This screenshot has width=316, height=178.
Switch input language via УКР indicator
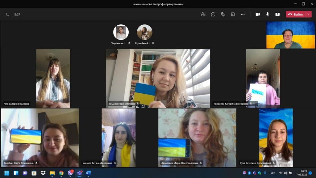click(273, 173)
